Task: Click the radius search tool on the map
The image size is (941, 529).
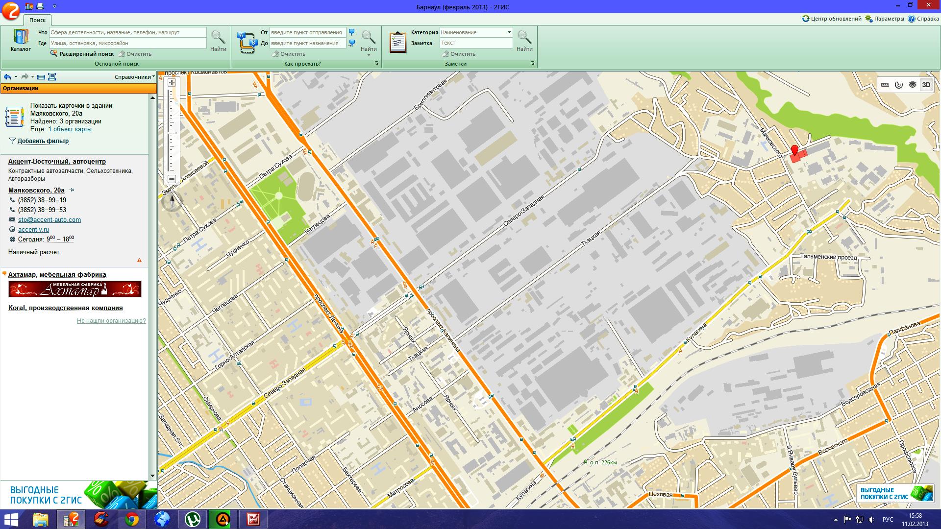Action: coord(899,85)
